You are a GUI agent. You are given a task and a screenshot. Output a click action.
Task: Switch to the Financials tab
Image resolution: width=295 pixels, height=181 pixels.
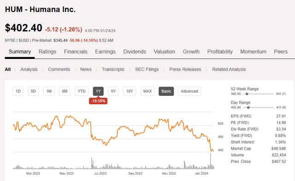[x=76, y=52]
